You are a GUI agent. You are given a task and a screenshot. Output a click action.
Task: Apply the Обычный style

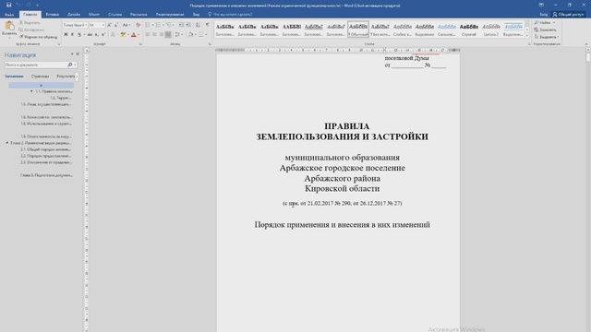tap(358, 30)
